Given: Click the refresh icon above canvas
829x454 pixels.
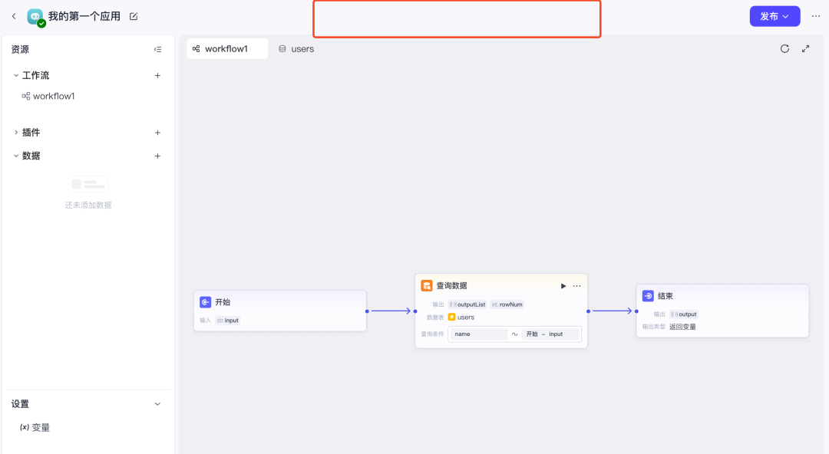Looking at the screenshot, I should (784, 49).
